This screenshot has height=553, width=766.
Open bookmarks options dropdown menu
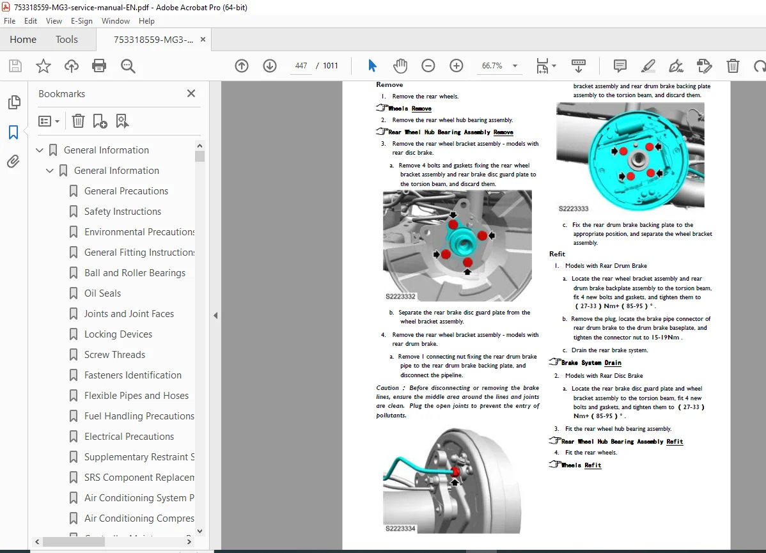pos(49,121)
